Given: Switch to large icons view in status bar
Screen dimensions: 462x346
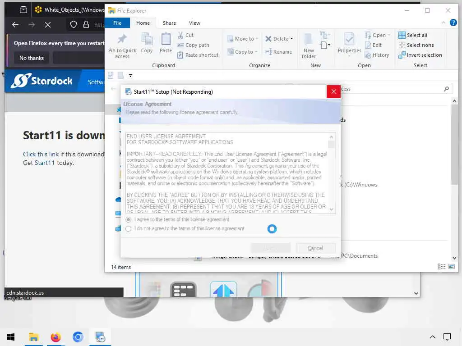Looking at the screenshot, I should click(x=451, y=267).
